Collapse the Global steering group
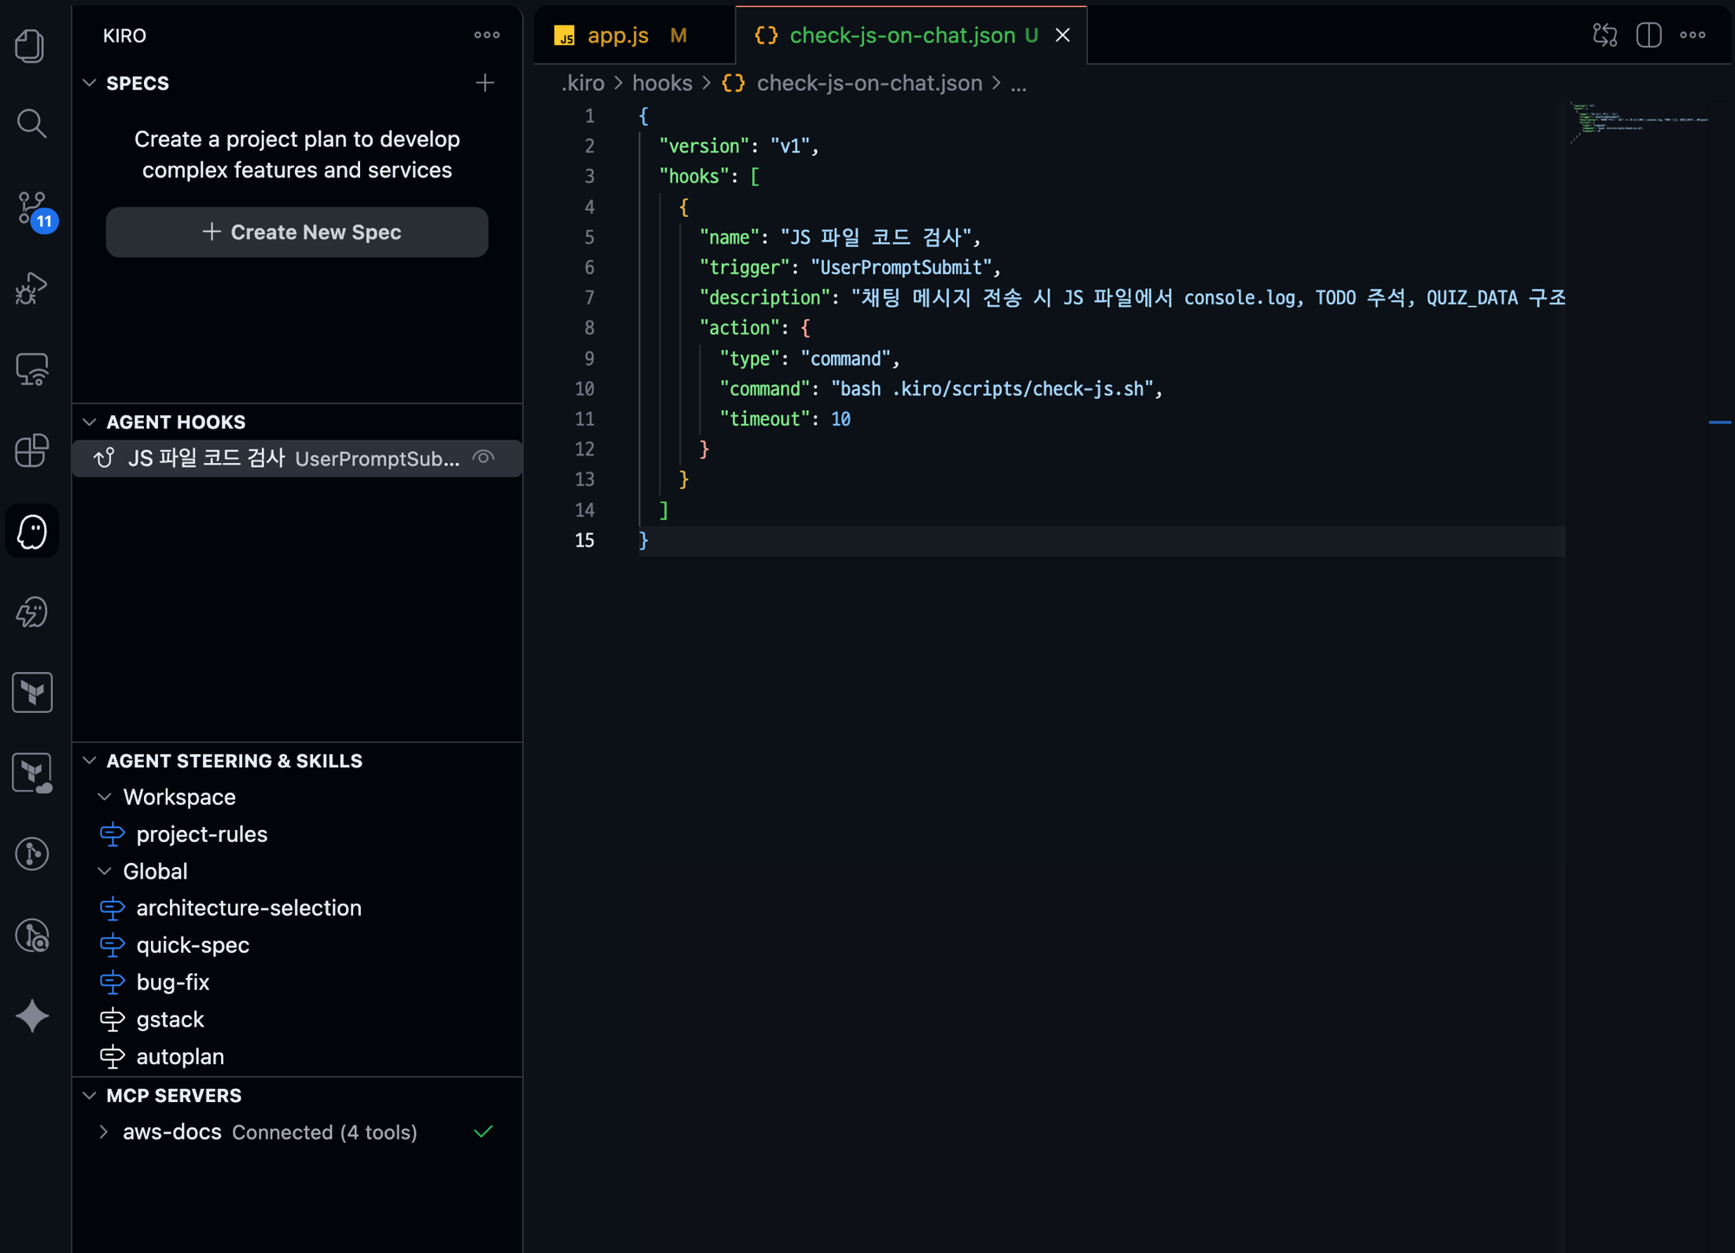This screenshot has width=1735, height=1253. [x=104, y=871]
